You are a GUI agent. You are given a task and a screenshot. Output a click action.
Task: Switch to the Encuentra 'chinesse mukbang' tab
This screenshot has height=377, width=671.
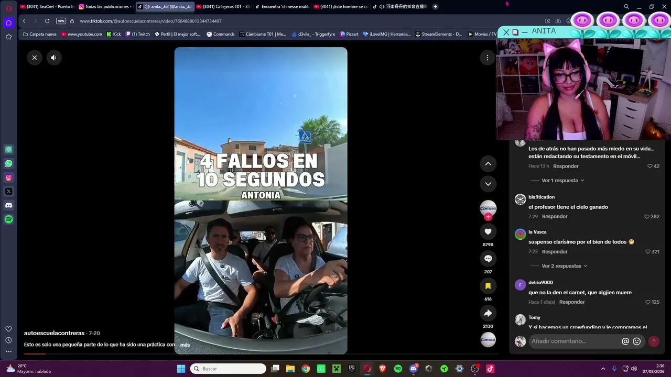tap(282, 7)
